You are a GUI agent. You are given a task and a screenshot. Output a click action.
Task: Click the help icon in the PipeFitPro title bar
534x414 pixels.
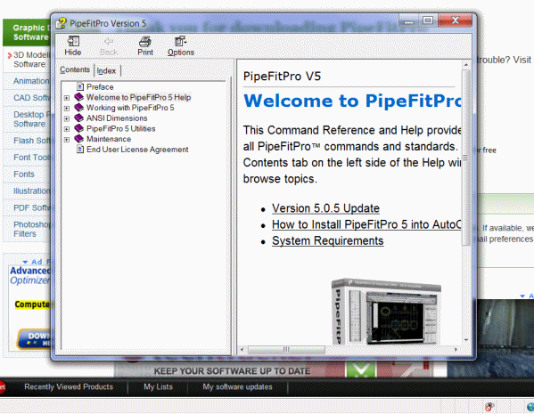(61, 23)
